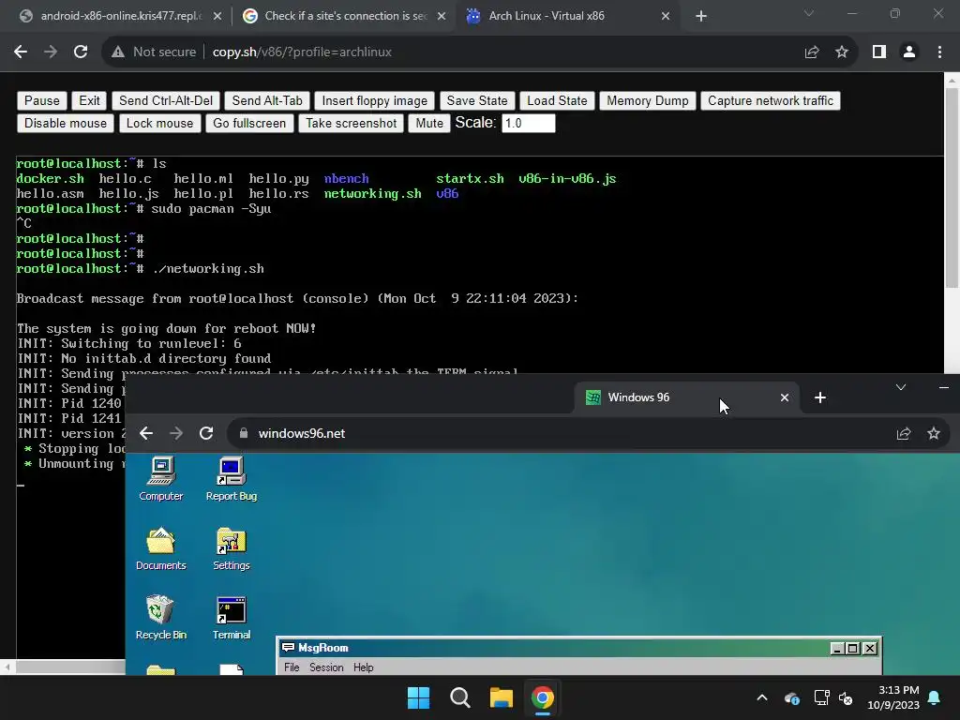Go back in the Windows 96 window
This screenshot has height=720, width=960.
[145, 433]
